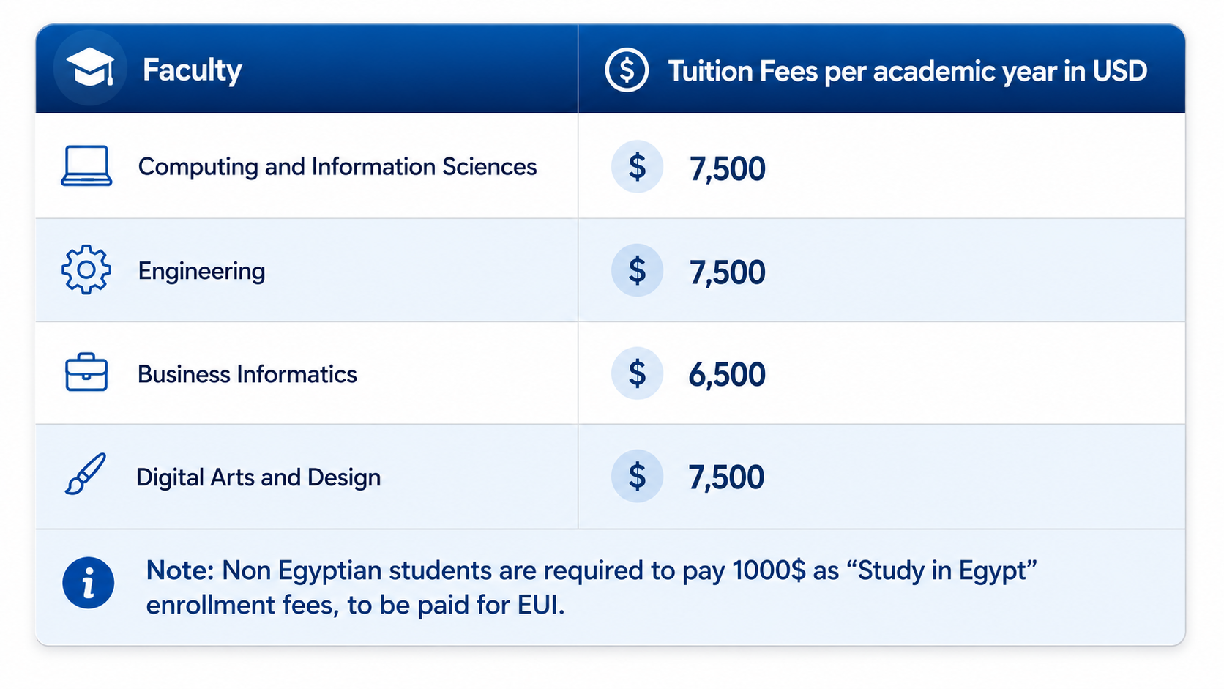The height and width of the screenshot is (689, 1224).
Task: Click Computing and Information Sciences label
Action: coord(337,167)
